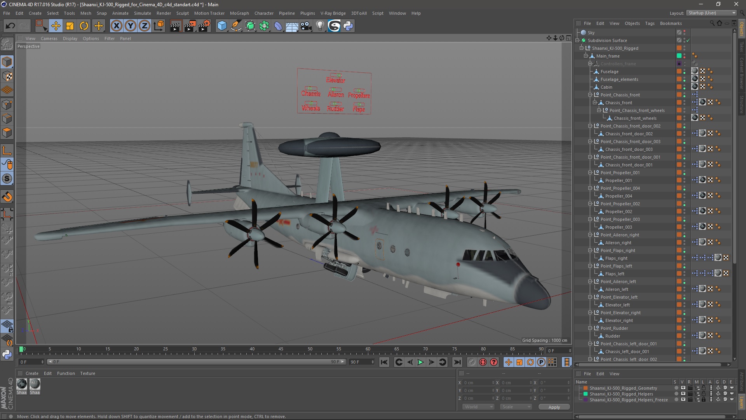Click the Apply button
The width and height of the screenshot is (746, 420).
[554, 407]
